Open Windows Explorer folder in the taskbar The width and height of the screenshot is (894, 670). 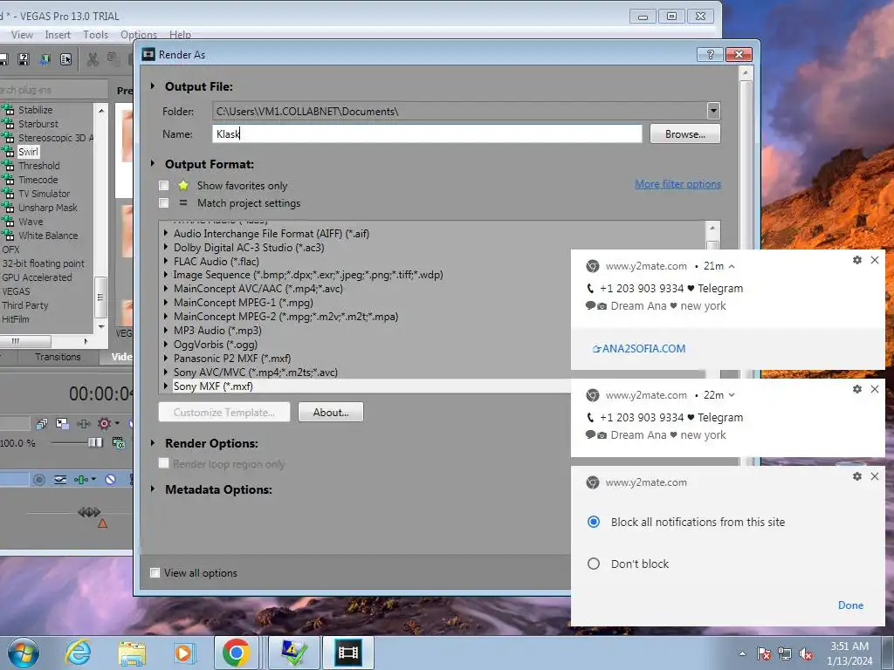pos(132,653)
